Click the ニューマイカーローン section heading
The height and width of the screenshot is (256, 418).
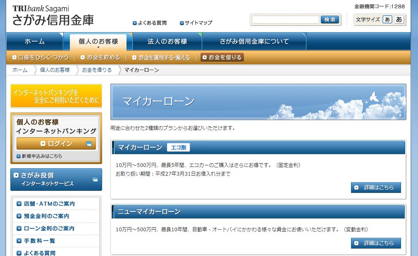258,212
